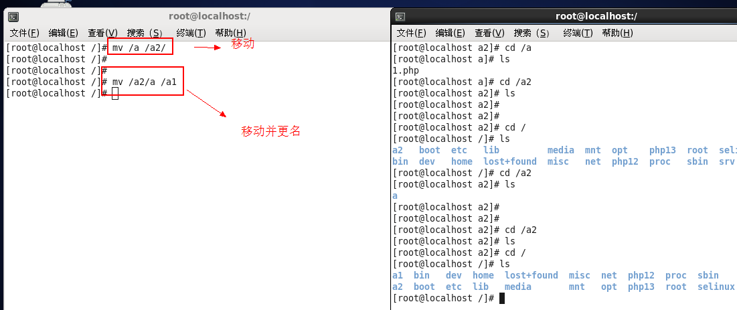Open 终端(T) menu in left terminal

[191, 33]
